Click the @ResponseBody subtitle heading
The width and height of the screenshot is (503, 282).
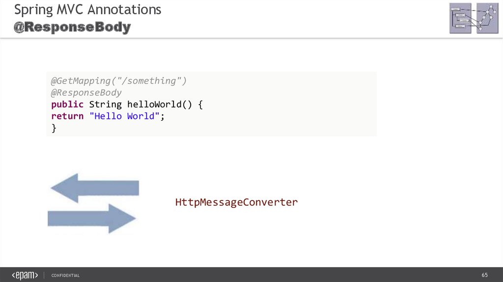(x=72, y=28)
